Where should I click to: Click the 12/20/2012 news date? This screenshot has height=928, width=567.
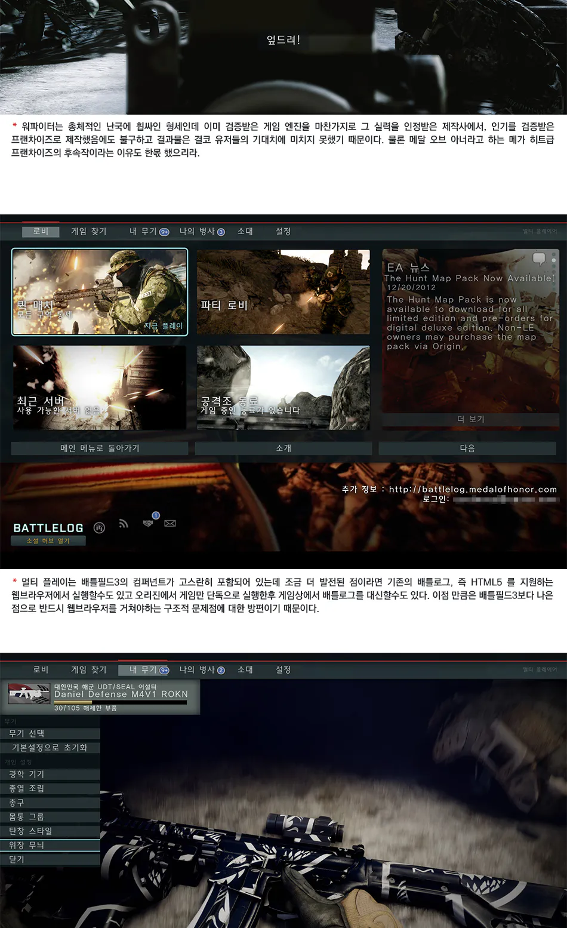(x=411, y=287)
